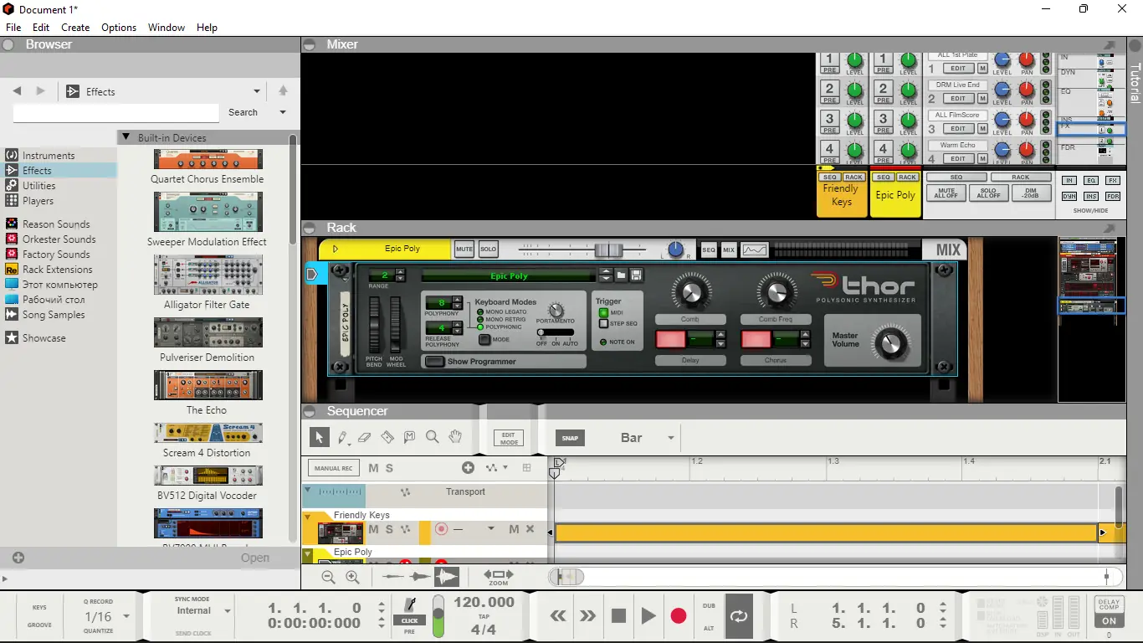This screenshot has height=643, width=1143.
Task: Delete the Friendly Keys track with X
Action: click(x=530, y=529)
